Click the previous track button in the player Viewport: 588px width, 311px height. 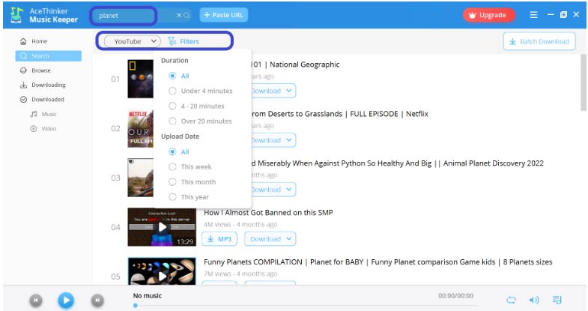click(x=36, y=300)
